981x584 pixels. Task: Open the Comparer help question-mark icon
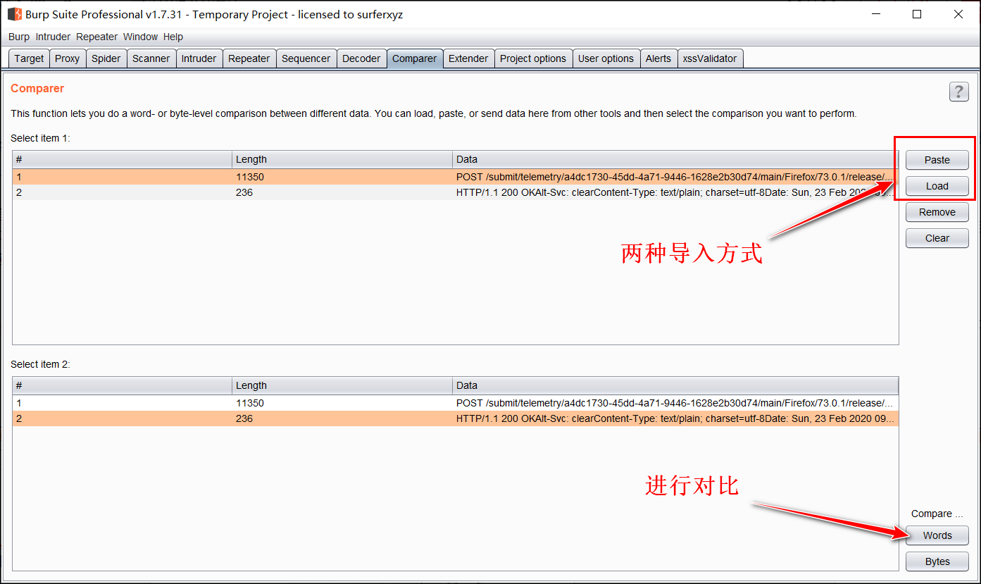tap(958, 92)
